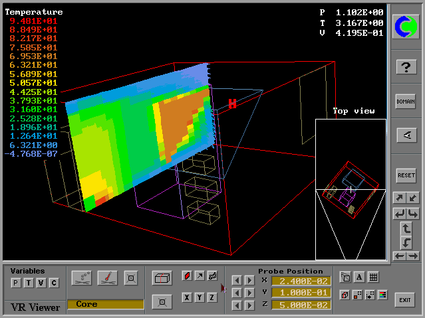Viewport: 425px width, 318px height.
Task: Toggle the V velocity variable
Action: tap(41, 283)
